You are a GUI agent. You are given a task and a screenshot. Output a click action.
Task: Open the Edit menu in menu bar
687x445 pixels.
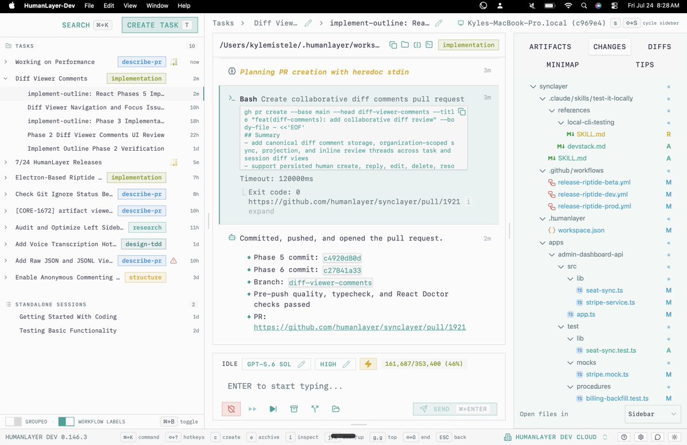(109, 6)
